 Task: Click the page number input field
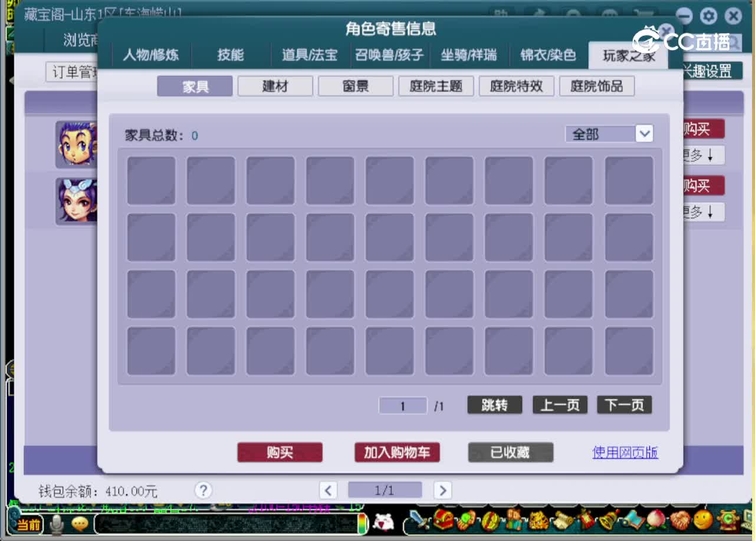pyautogui.click(x=402, y=405)
